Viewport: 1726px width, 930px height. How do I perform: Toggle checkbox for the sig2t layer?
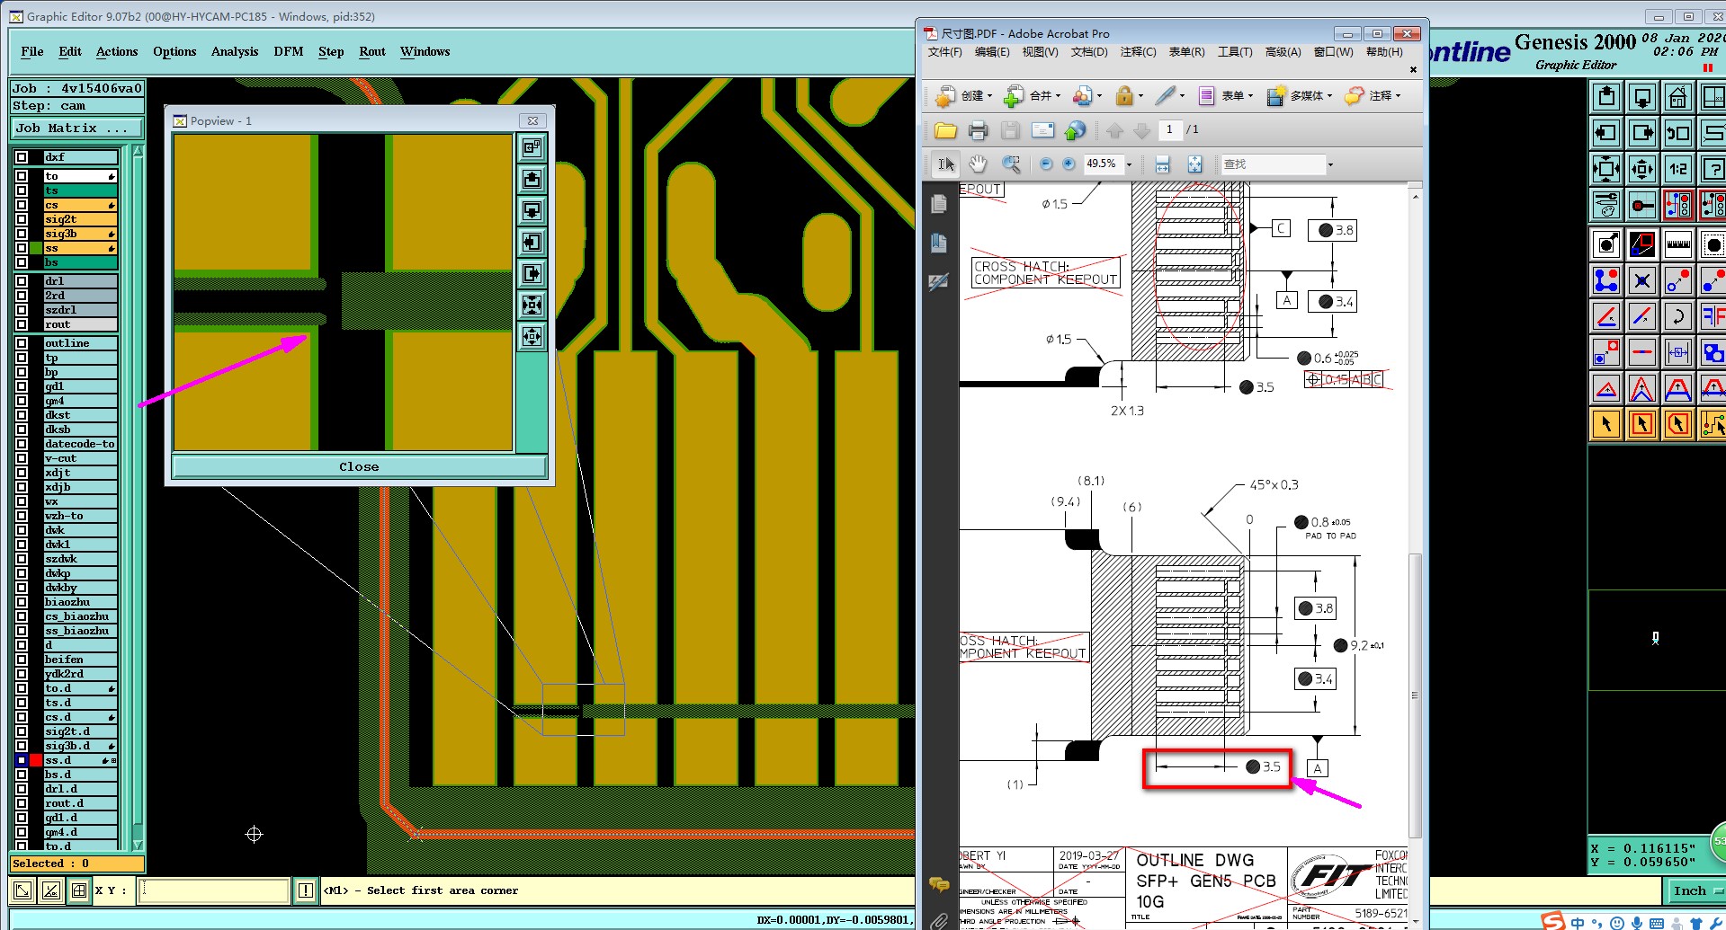22,219
